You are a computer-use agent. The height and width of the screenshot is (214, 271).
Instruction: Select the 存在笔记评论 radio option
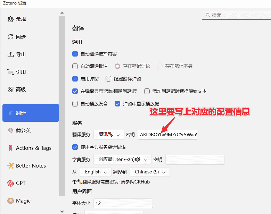click(117, 66)
